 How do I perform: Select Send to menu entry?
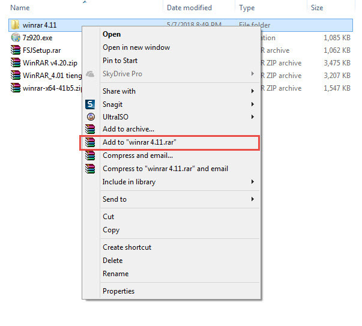[x=115, y=199]
